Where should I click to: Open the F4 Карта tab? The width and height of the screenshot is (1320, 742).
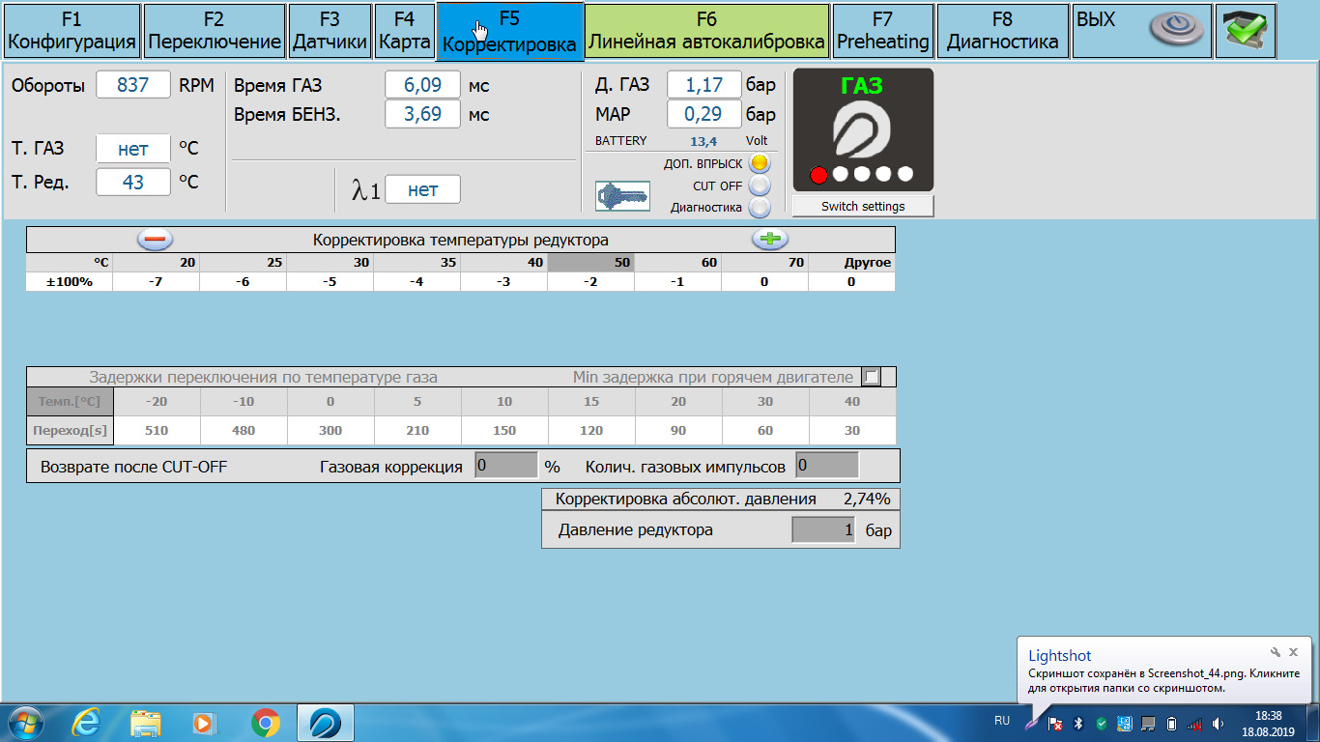(404, 31)
